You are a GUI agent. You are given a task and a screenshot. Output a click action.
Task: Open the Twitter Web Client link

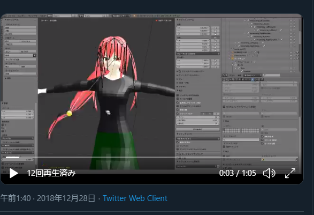(135, 198)
